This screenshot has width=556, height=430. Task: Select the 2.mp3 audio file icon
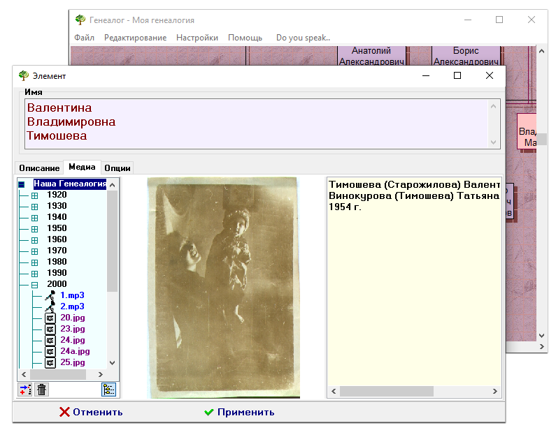pyautogui.click(x=50, y=306)
